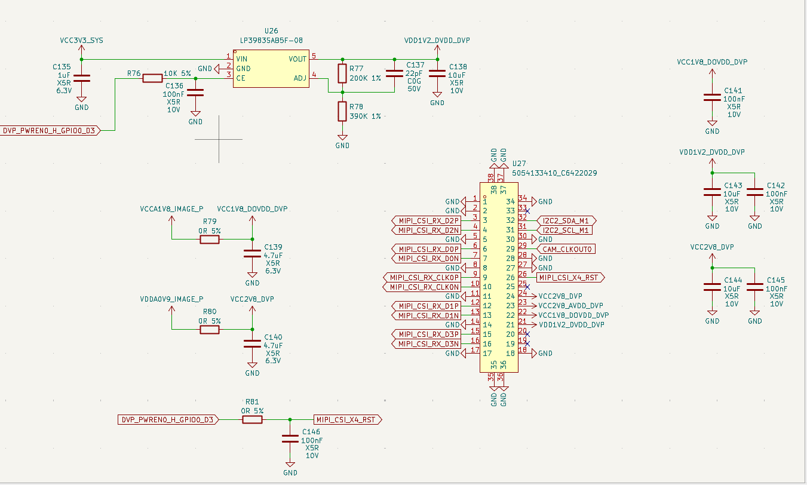Pick the R77 200K feedback resistor

(x=342, y=73)
